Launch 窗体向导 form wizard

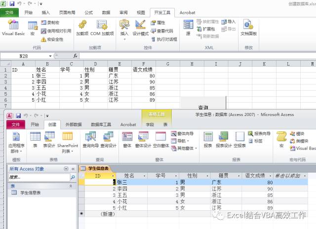point(182,134)
